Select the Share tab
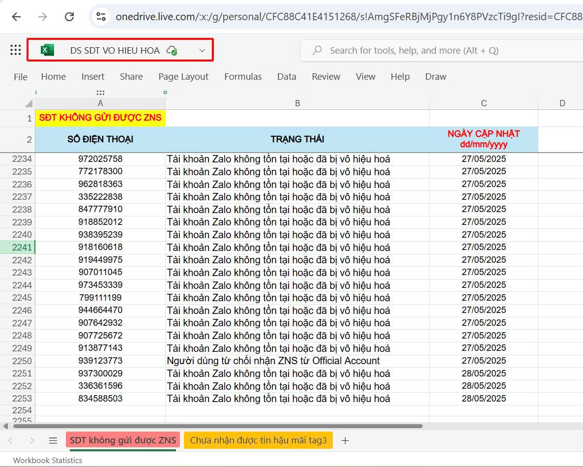This screenshot has height=467, width=583. (x=131, y=77)
